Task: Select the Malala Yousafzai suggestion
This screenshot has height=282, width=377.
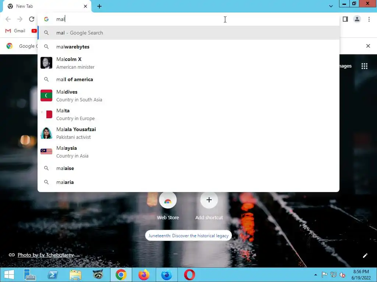Action: click(x=188, y=133)
